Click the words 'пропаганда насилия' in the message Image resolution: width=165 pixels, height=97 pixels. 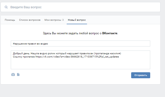tap(107, 53)
